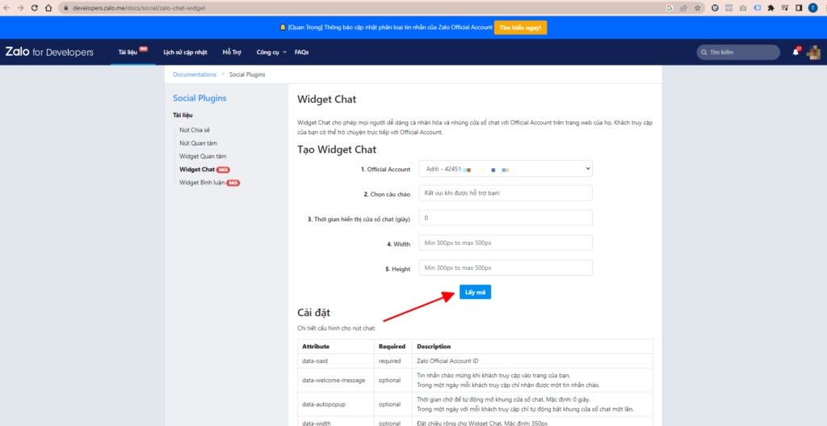This screenshot has height=426, width=827.
Task: Open the browser extensions puzzle icon
Action: [x=770, y=7]
